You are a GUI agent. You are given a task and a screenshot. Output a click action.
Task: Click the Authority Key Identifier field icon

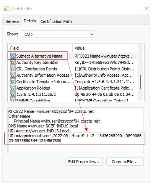tap(13, 63)
